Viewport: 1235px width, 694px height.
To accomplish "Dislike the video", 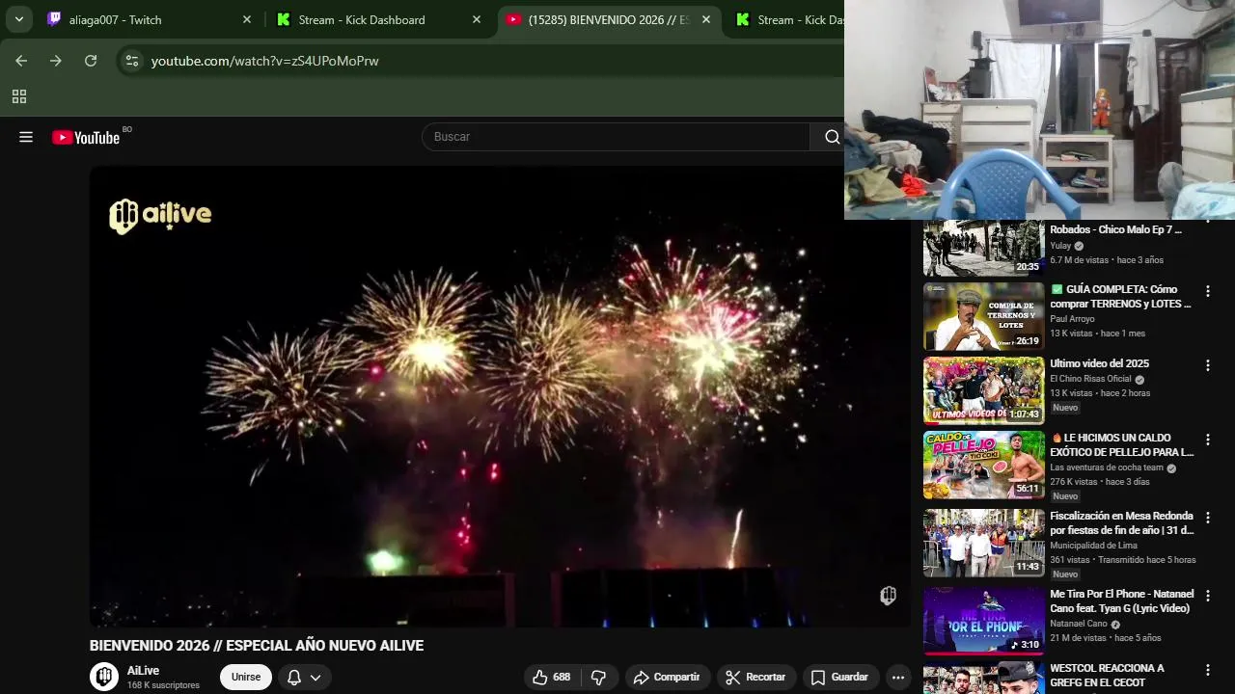I will tap(598, 677).
